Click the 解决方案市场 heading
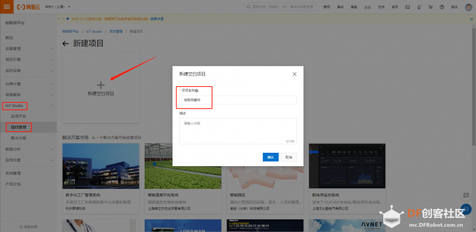 pyautogui.click(x=76, y=138)
